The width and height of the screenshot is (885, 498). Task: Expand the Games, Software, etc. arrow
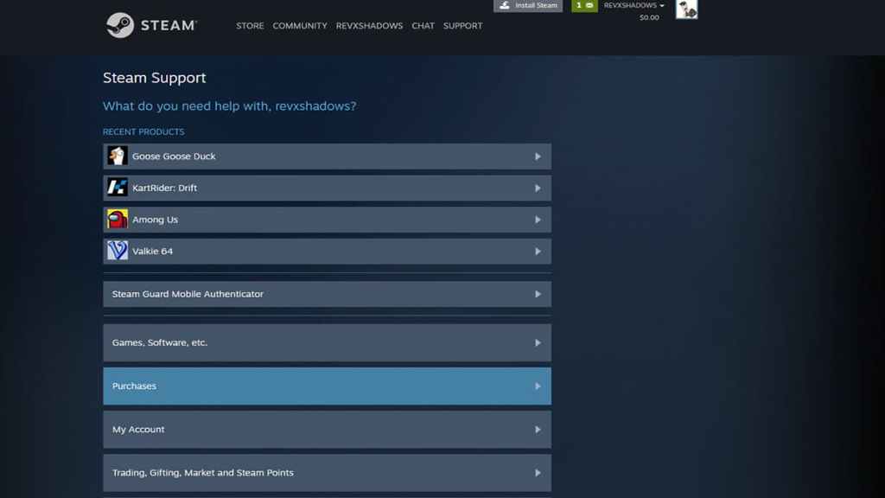(x=538, y=343)
